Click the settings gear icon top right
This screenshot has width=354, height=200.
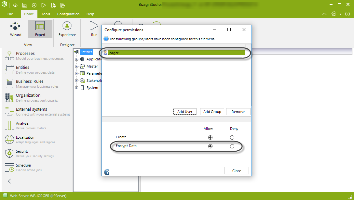pyautogui.click(x=334, y=14)
